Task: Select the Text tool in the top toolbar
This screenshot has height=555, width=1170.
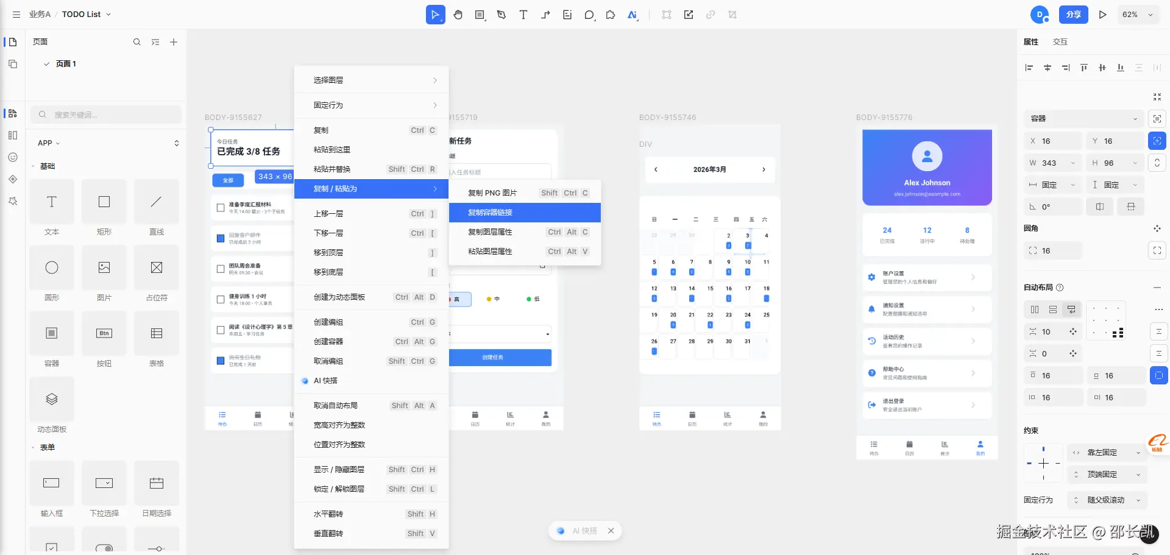Action: pos(523,15)
